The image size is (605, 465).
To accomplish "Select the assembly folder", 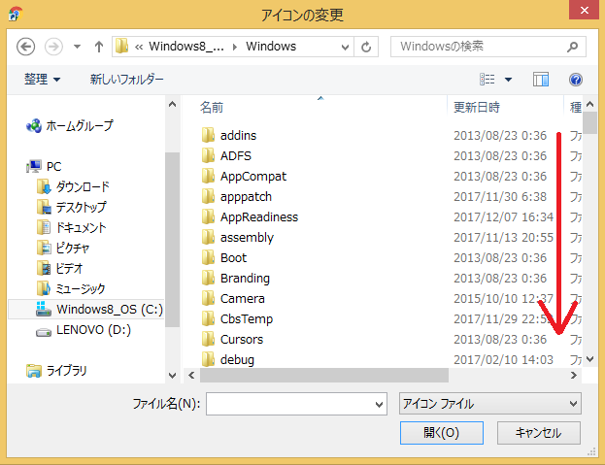I will click(238, 238).
